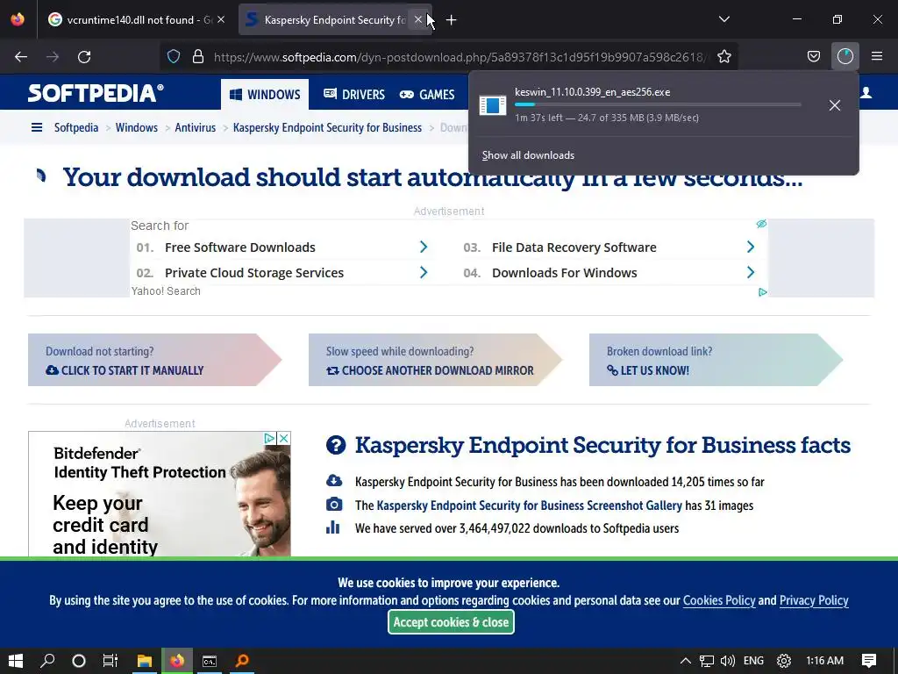The width and height of the screenshot is (898, 674).
Task: Click the keswin download progress bar
Action: pyautogui.click(x=658, y=105)
